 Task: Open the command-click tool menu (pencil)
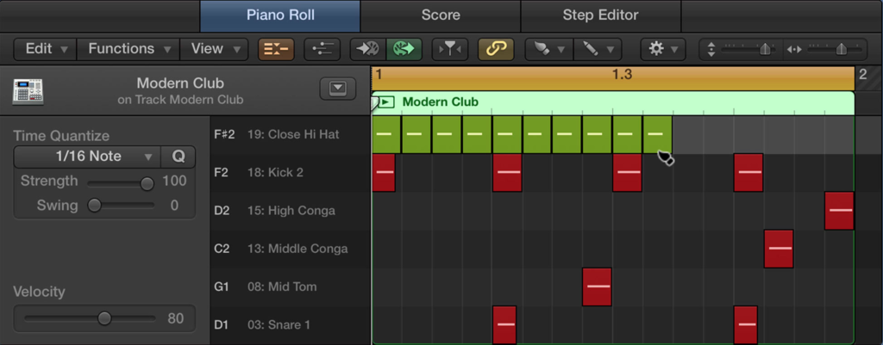598,49
